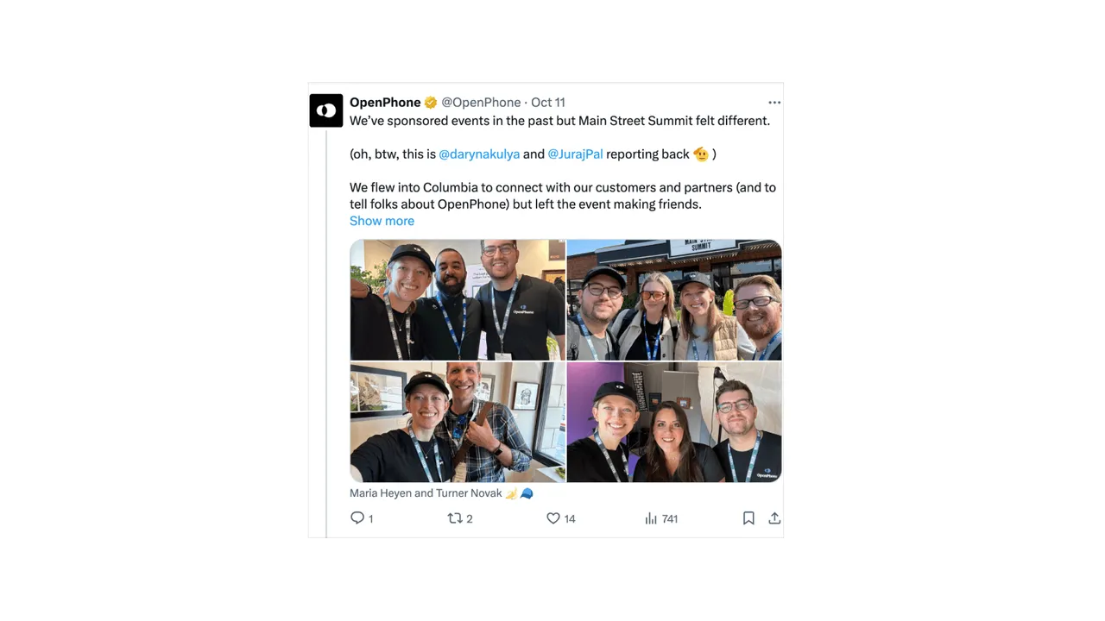1105x621 pixels.
Task: Open top-left photo of three people
Action: (458, 299)
